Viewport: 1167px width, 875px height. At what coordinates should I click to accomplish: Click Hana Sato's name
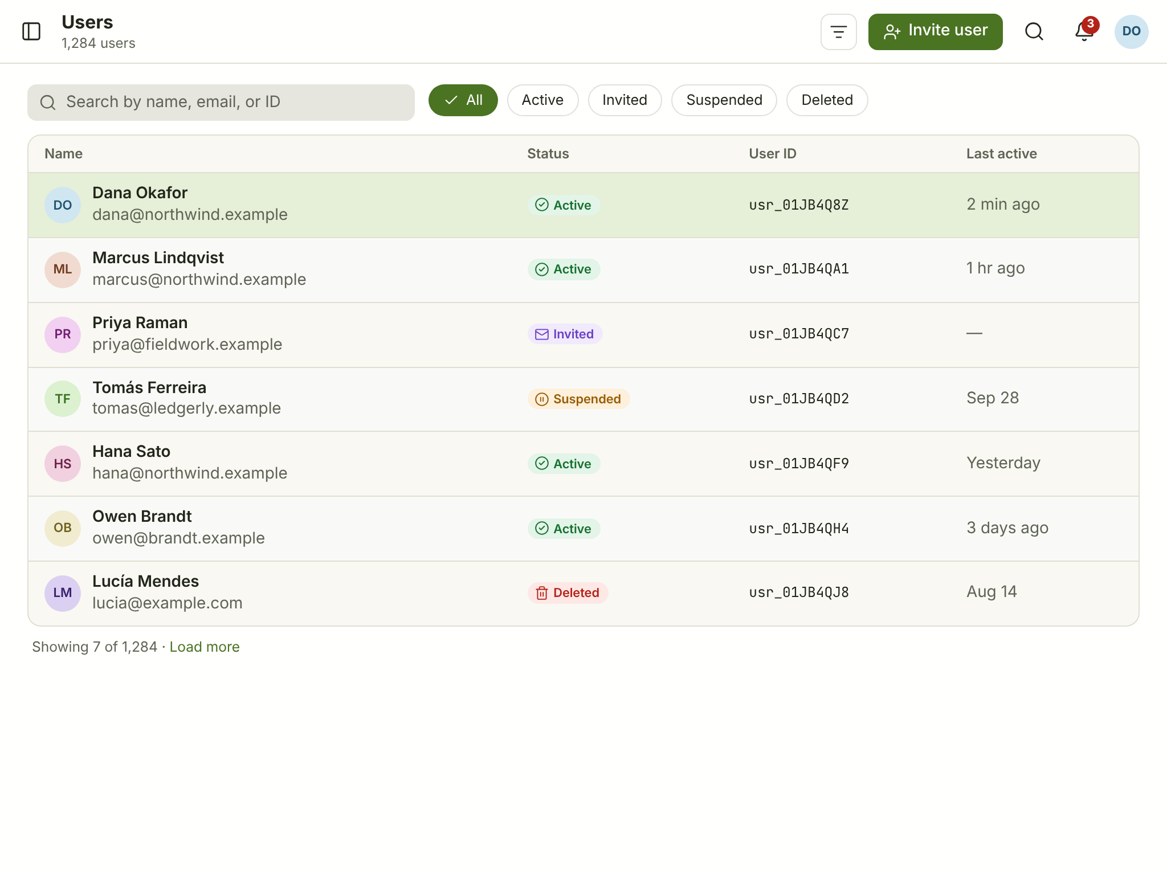132,452
